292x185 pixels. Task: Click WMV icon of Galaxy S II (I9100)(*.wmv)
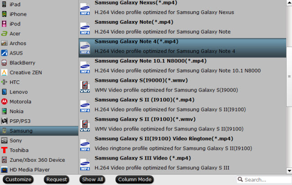coord(85,126)
